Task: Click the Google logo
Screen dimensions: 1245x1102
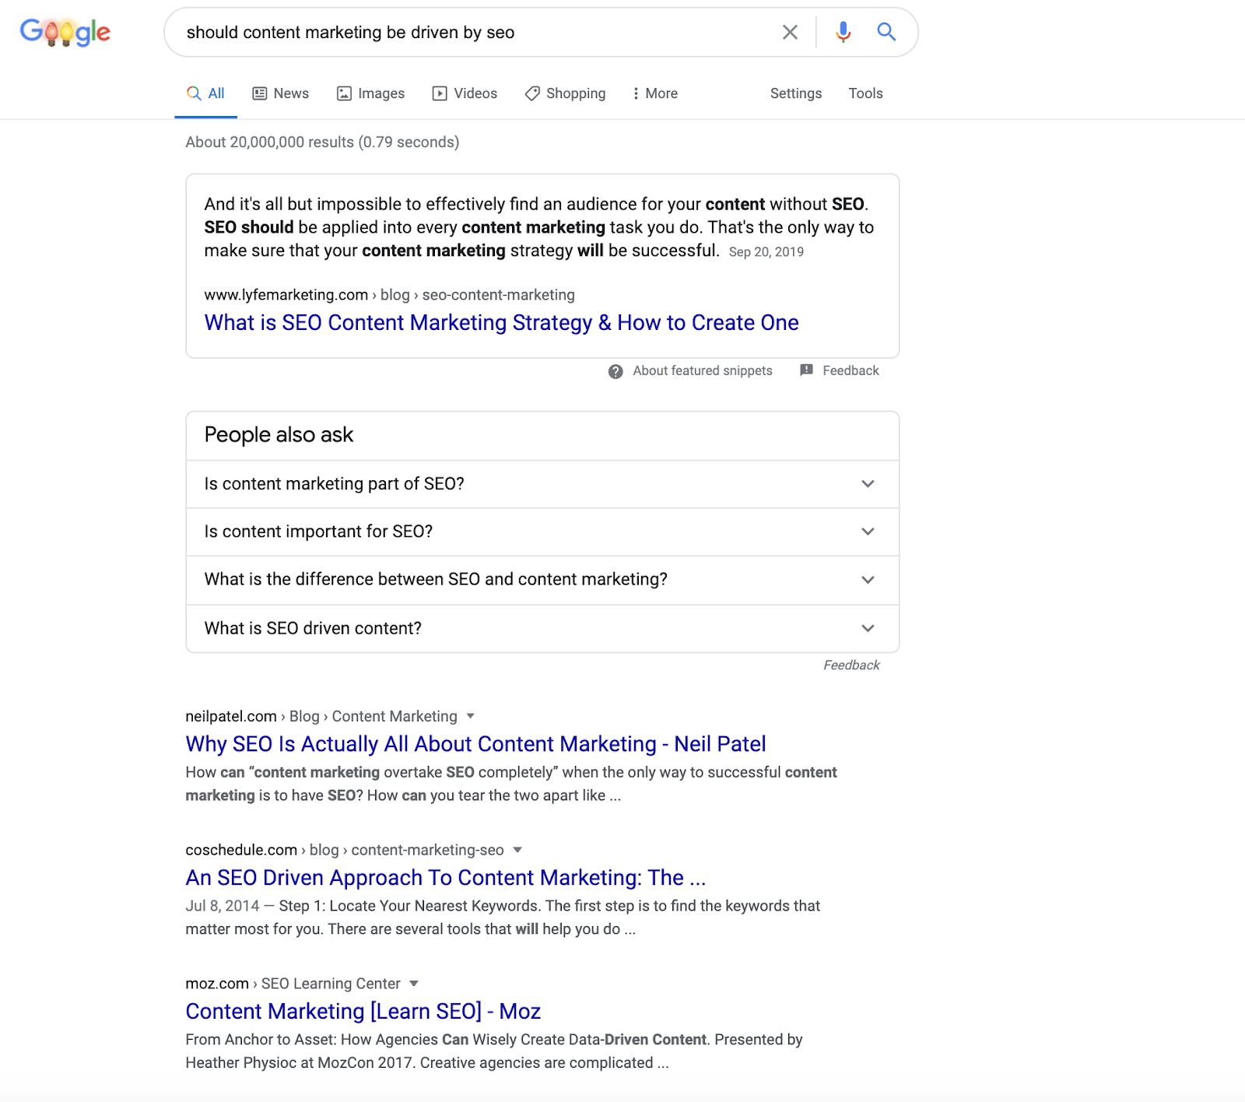Action: (65, 32)
